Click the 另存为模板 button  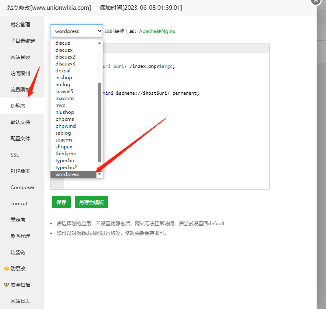(92, 202)
